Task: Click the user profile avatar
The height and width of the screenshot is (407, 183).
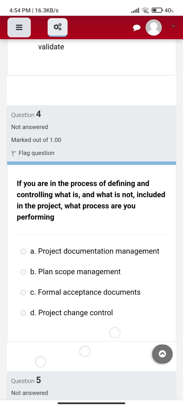Action: [154, 27]
